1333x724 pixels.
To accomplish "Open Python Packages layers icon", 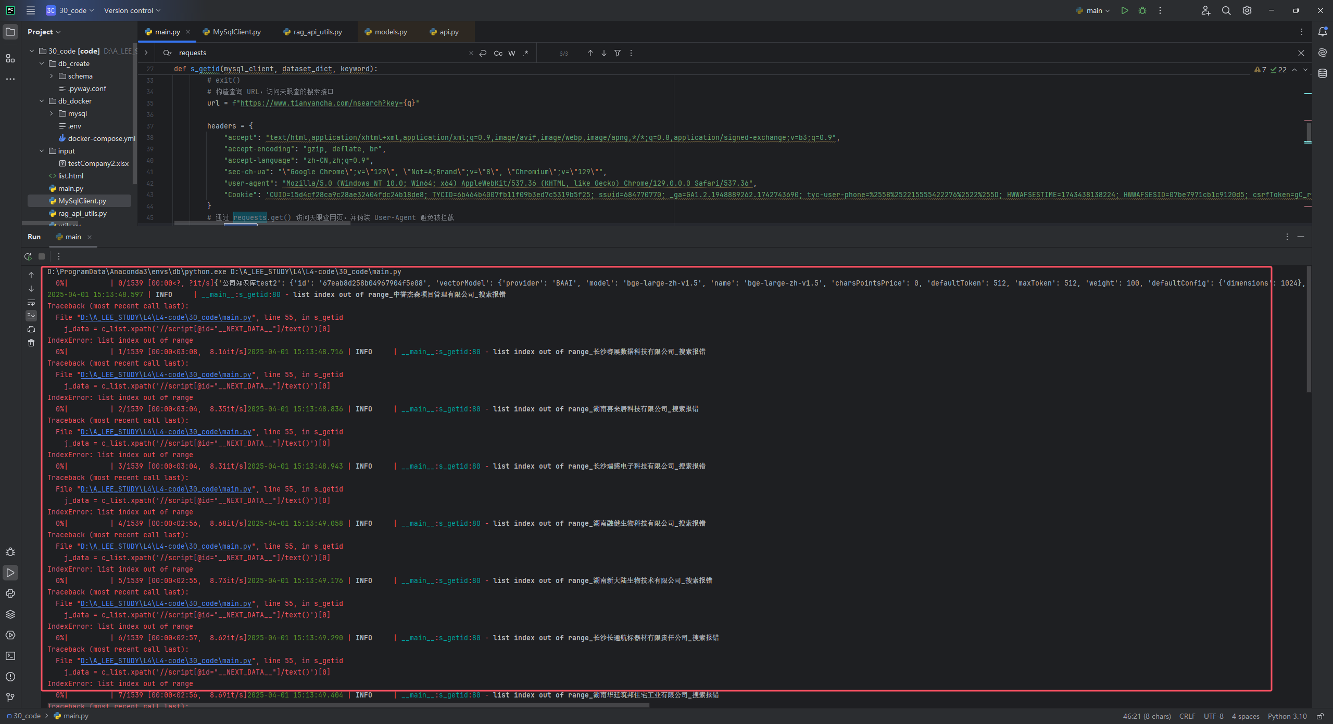I will pos(10,614).
